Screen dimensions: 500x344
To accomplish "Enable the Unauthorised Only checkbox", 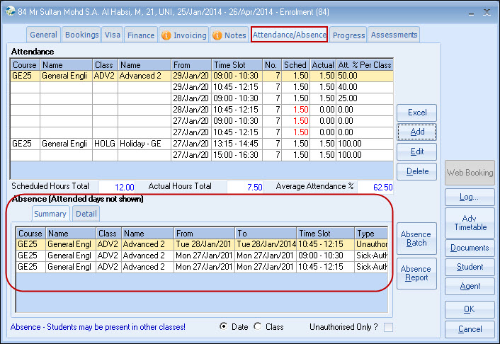I will [x=388, y=327].
